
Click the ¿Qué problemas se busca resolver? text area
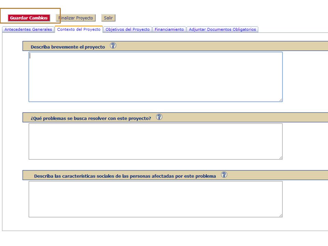(156, 141)
